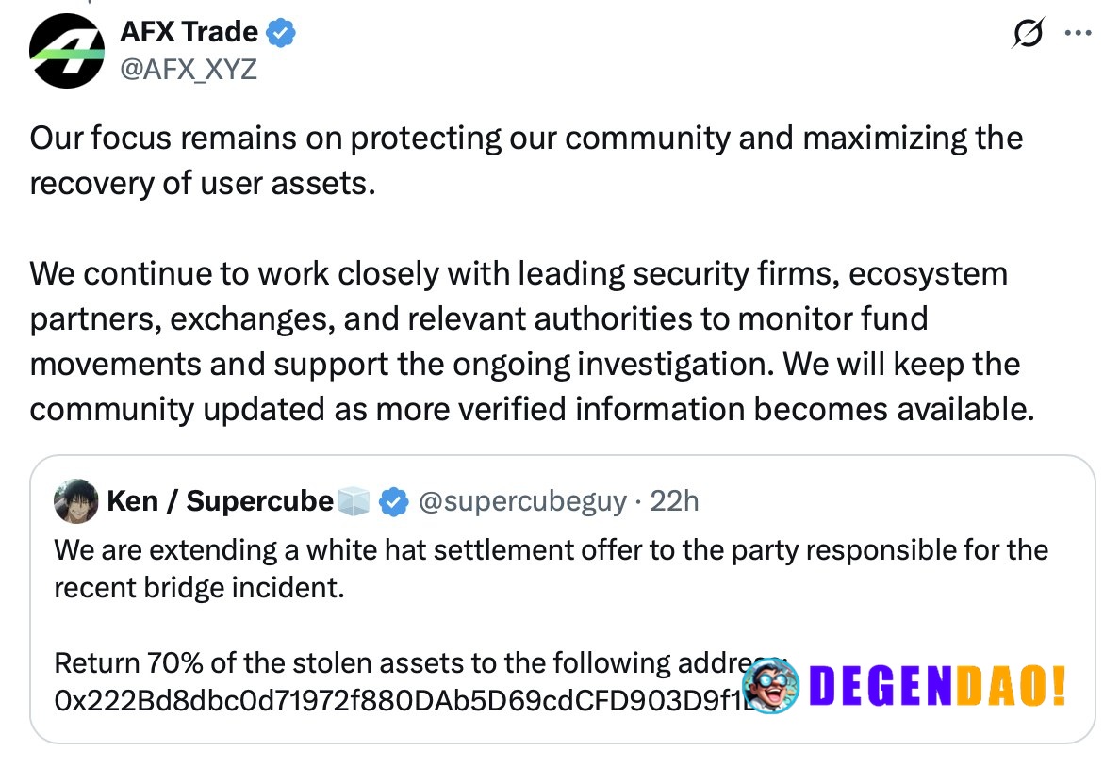This screenshot has width=1120, height=767.
Task: Click 'recent bridge incident' text in quote
Action: tap(199, 588)
